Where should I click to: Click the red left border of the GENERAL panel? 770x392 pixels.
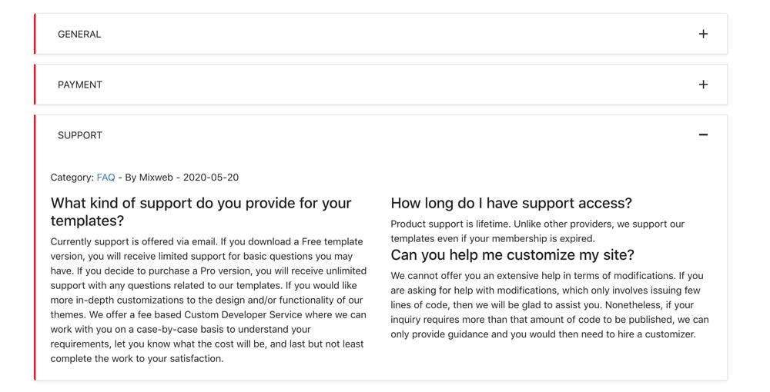pos(35,34)
